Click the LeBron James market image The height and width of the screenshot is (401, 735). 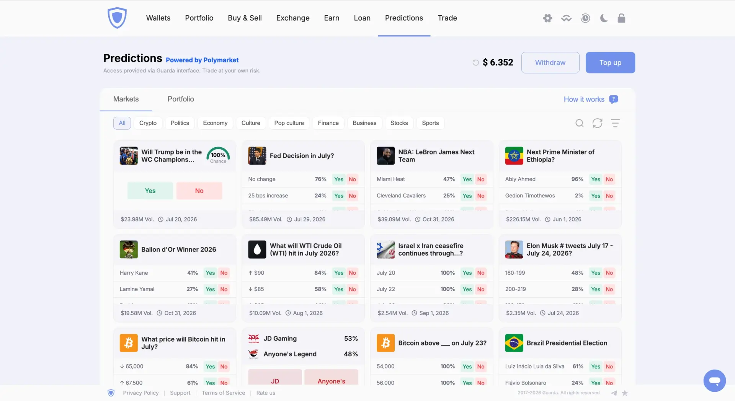click(x=385, y=156)
